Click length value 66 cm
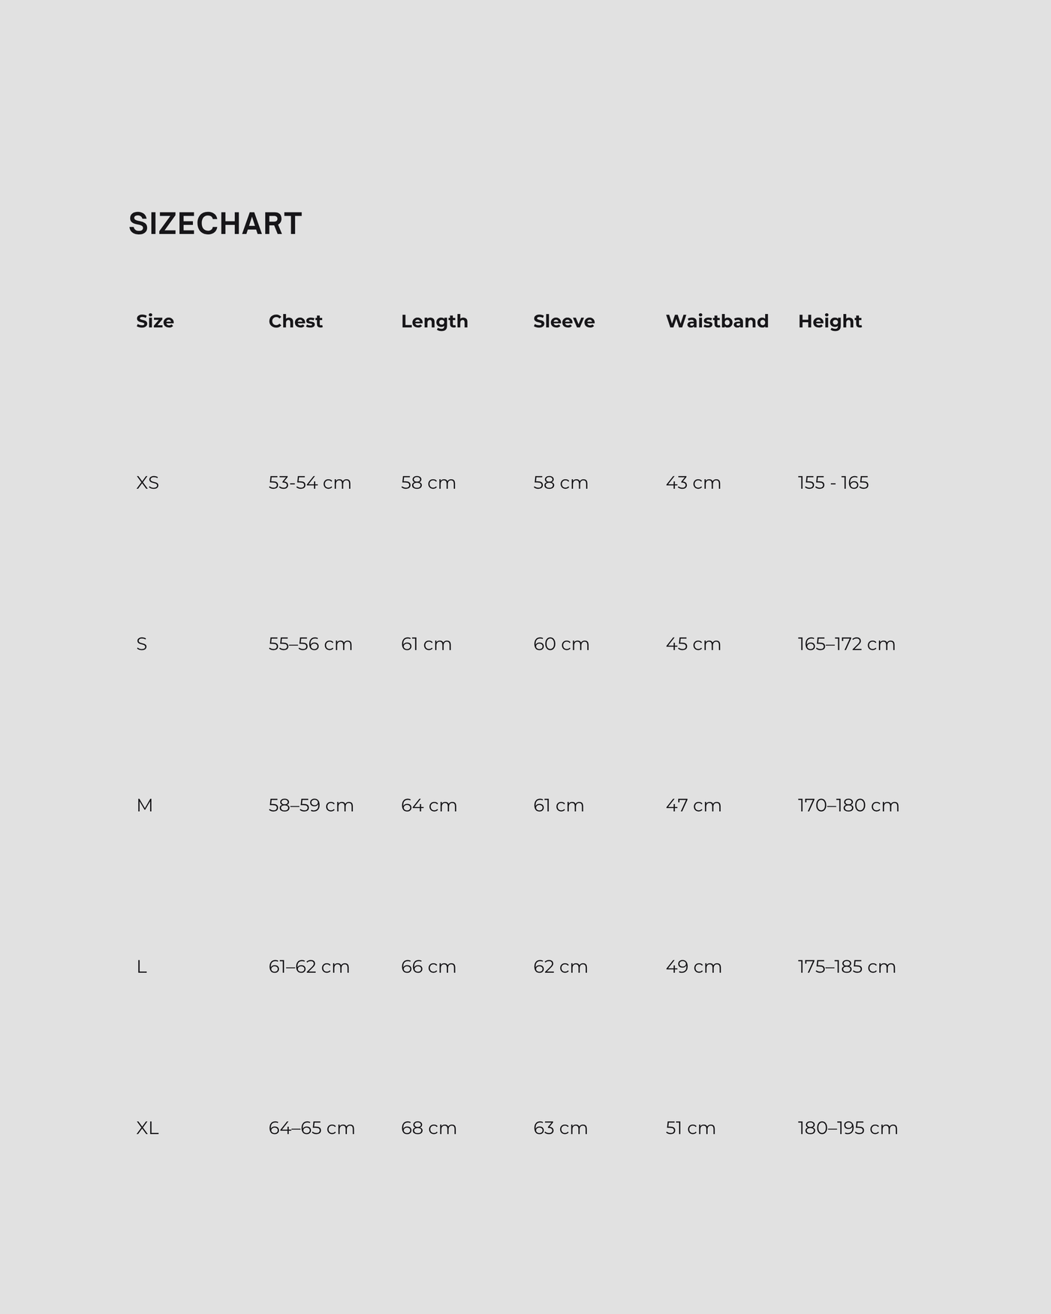The image size is (1051, 1314). tap(428, 967)
